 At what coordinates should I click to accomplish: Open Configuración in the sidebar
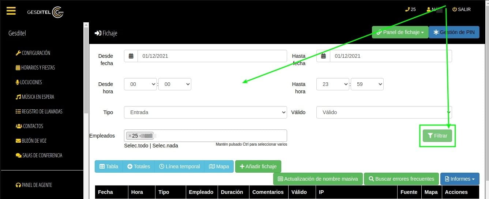(x=33, y=53)
